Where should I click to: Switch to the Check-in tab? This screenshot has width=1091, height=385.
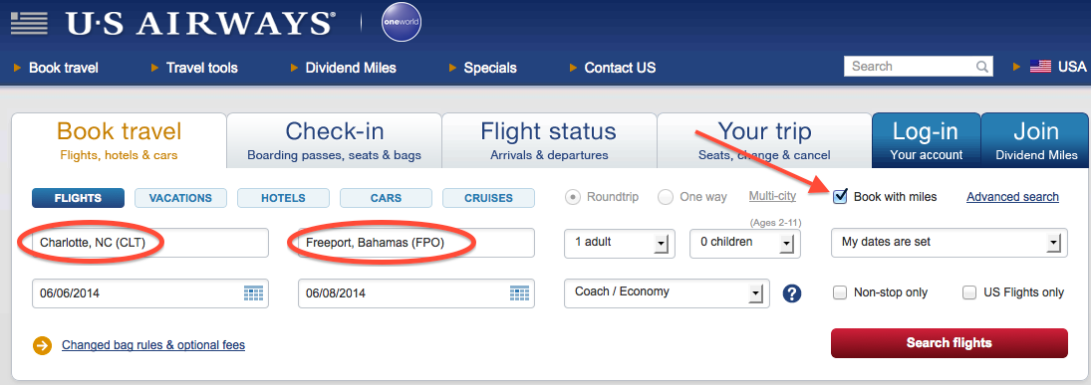334,140
